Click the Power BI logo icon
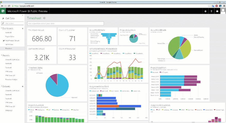226x123 pixels. point(3,11)
